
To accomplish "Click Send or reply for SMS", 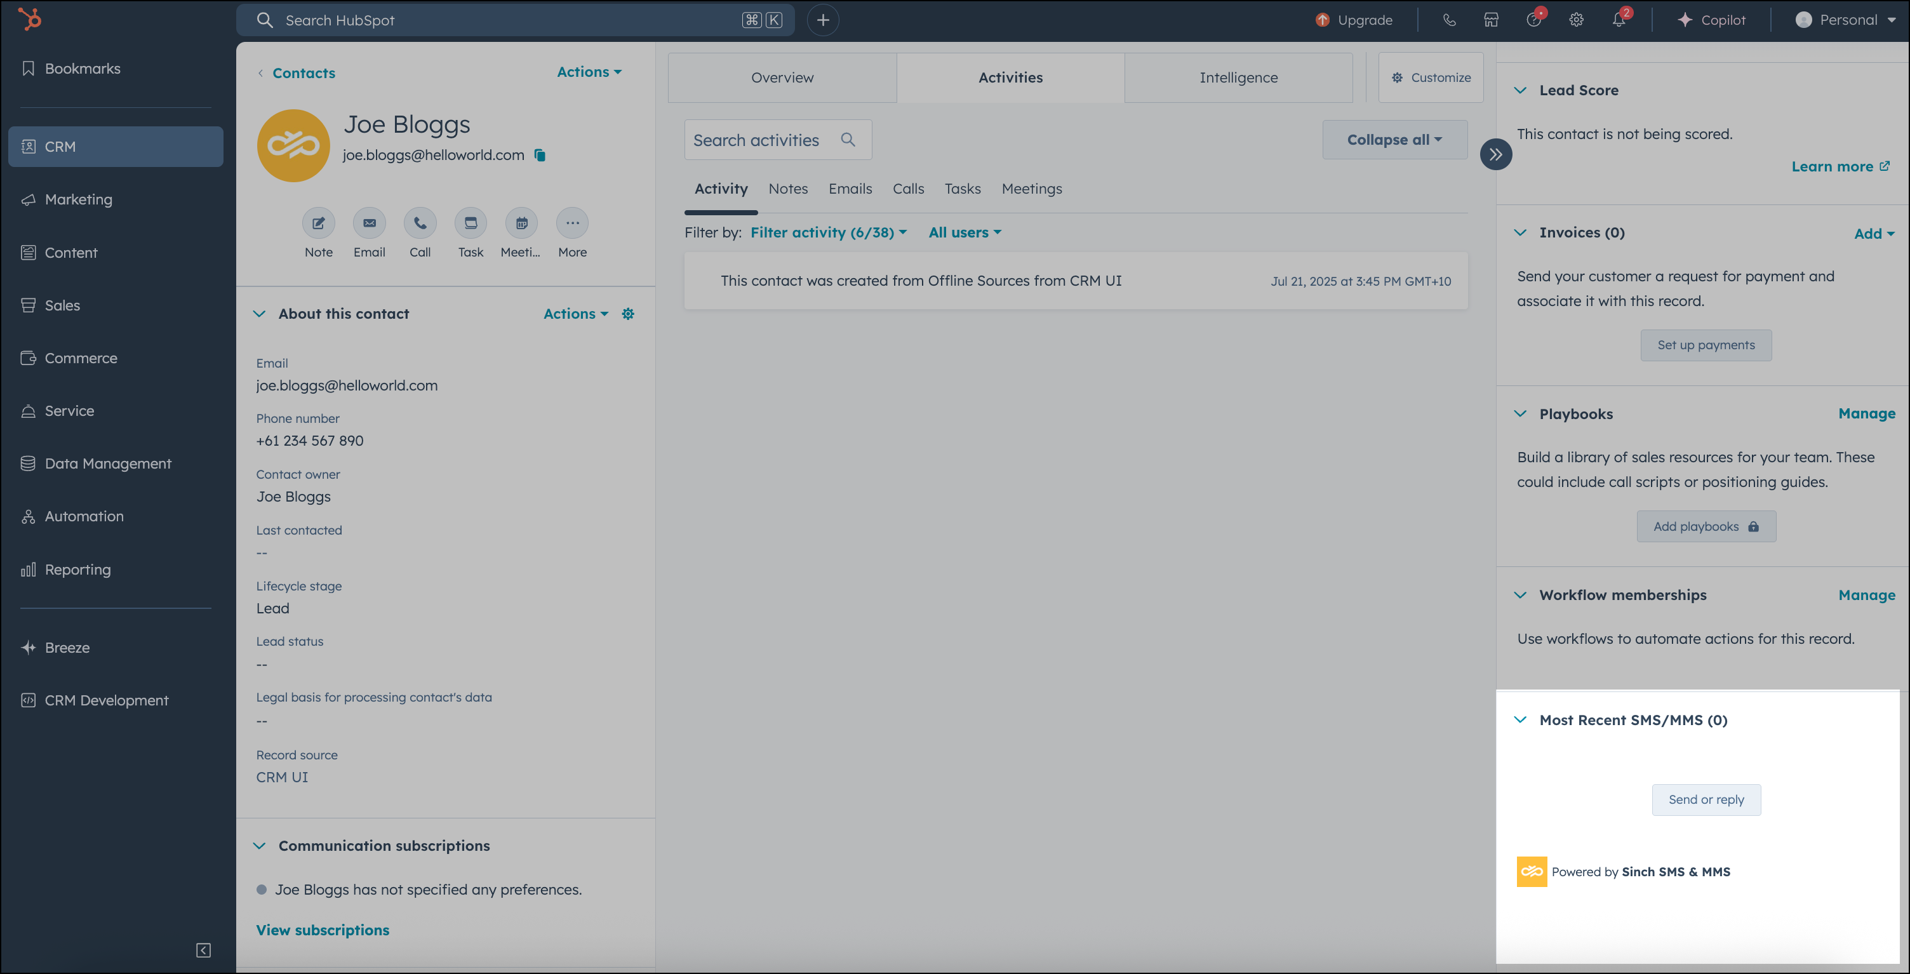I will [x=1706, y=799].
